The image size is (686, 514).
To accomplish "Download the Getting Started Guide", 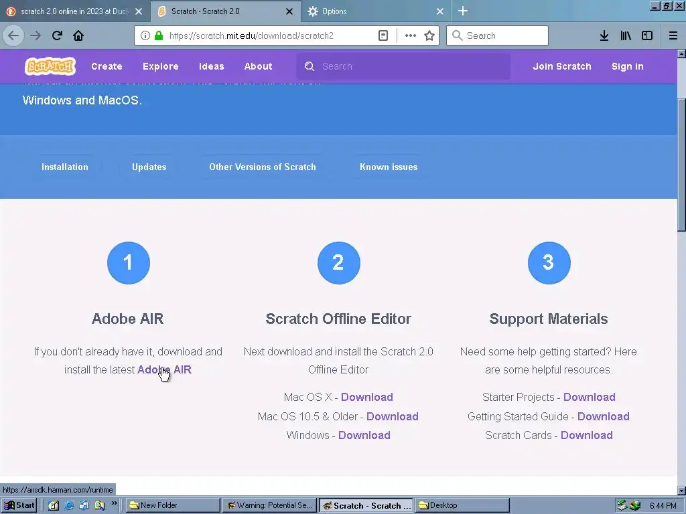I will [604, 416].
